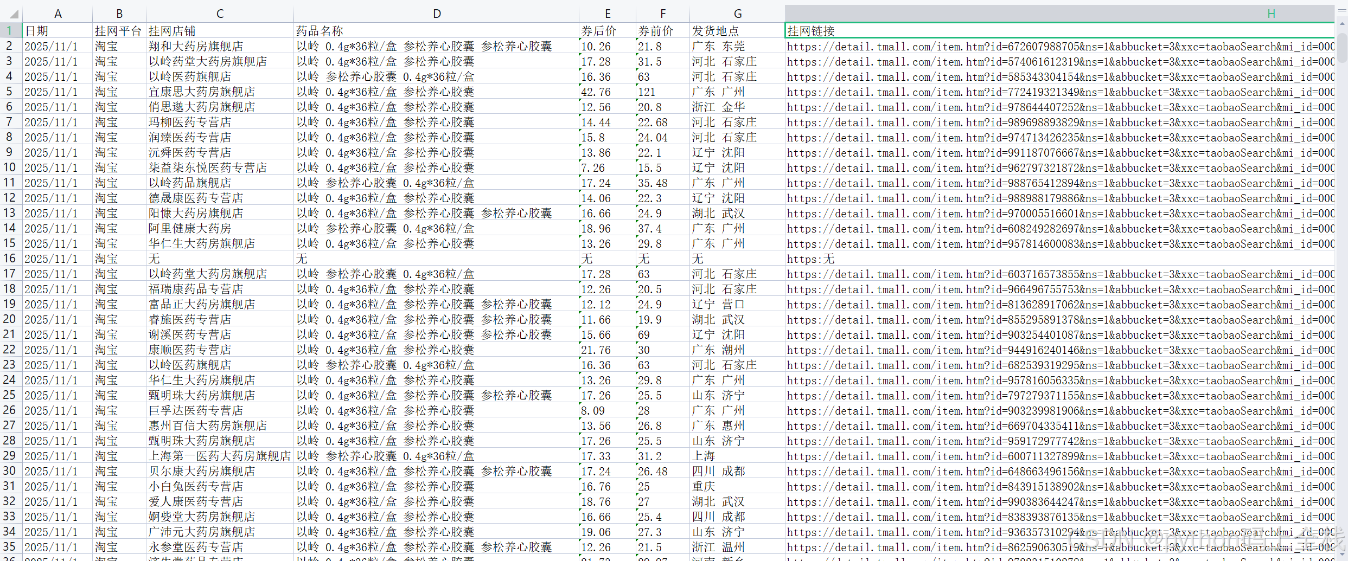The image size is (1348, 561).
Task: Select location cell 广东 潮州
Action: pyautogui.click(x=738, y=350)
